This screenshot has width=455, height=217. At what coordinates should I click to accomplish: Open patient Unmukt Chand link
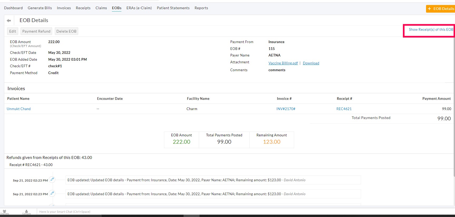click(19, 109)
